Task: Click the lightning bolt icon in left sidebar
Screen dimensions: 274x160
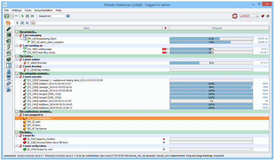Action: point(9,47)
